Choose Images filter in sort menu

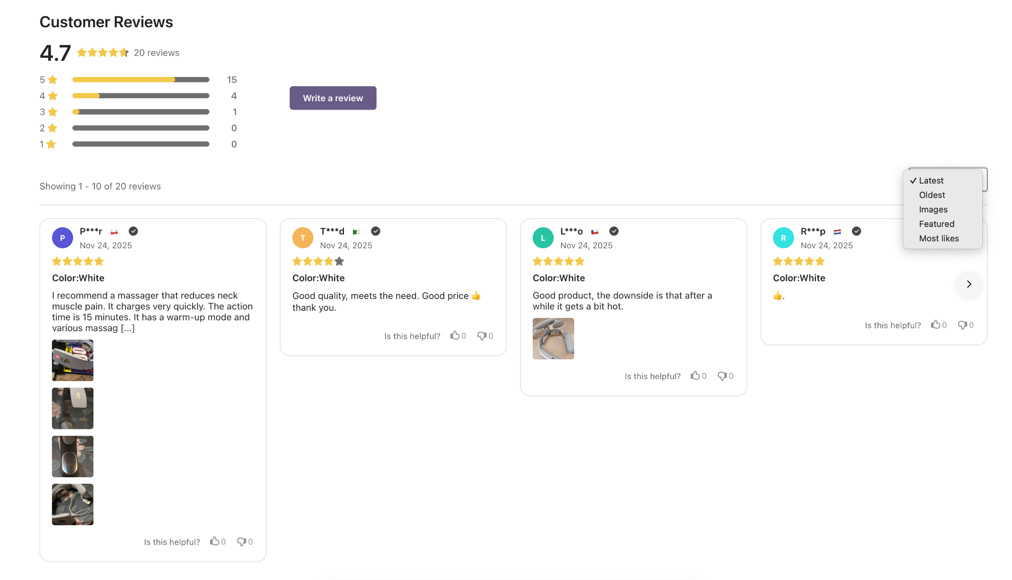933,209
